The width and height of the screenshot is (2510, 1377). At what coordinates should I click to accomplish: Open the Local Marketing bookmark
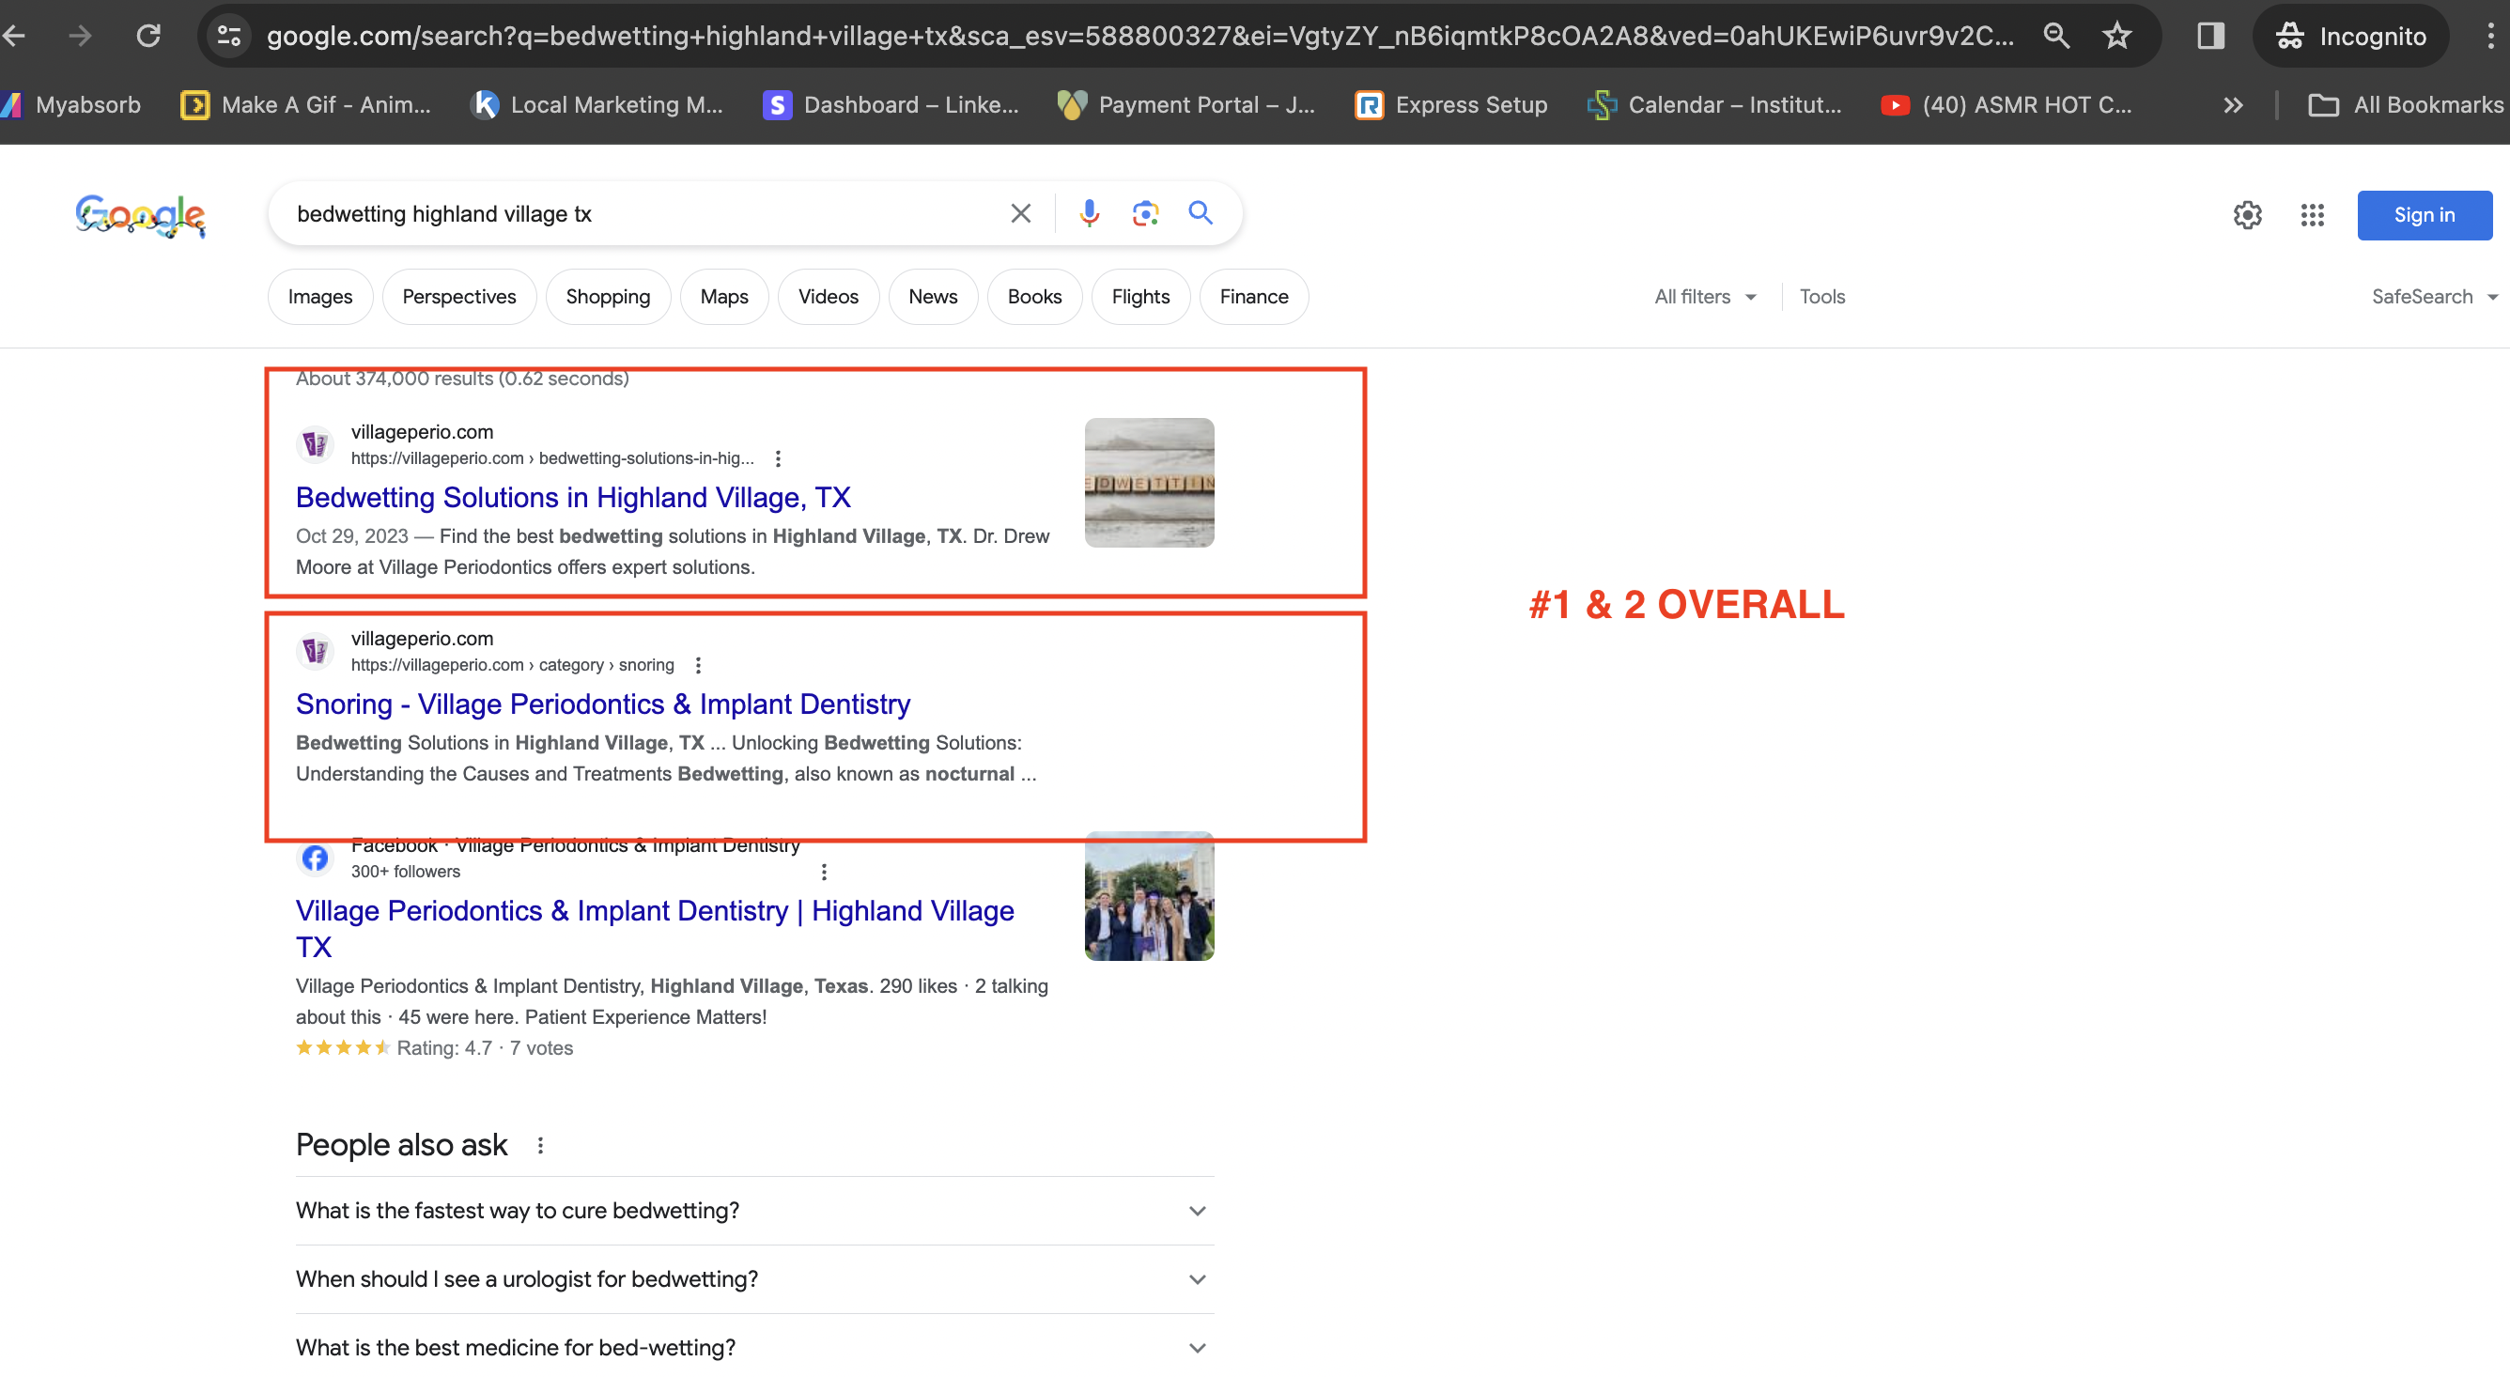[x=597, y=104]
